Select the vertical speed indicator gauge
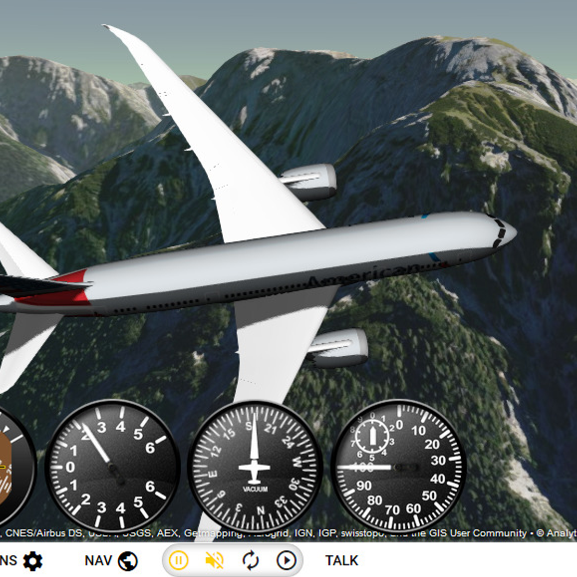The height and width of the screenshot is (577, 577). pos(113,466)
